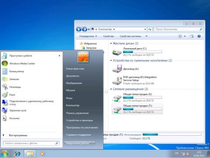Click the Start menu search field
Screen dimensions: 210x158
click(31, 143)
